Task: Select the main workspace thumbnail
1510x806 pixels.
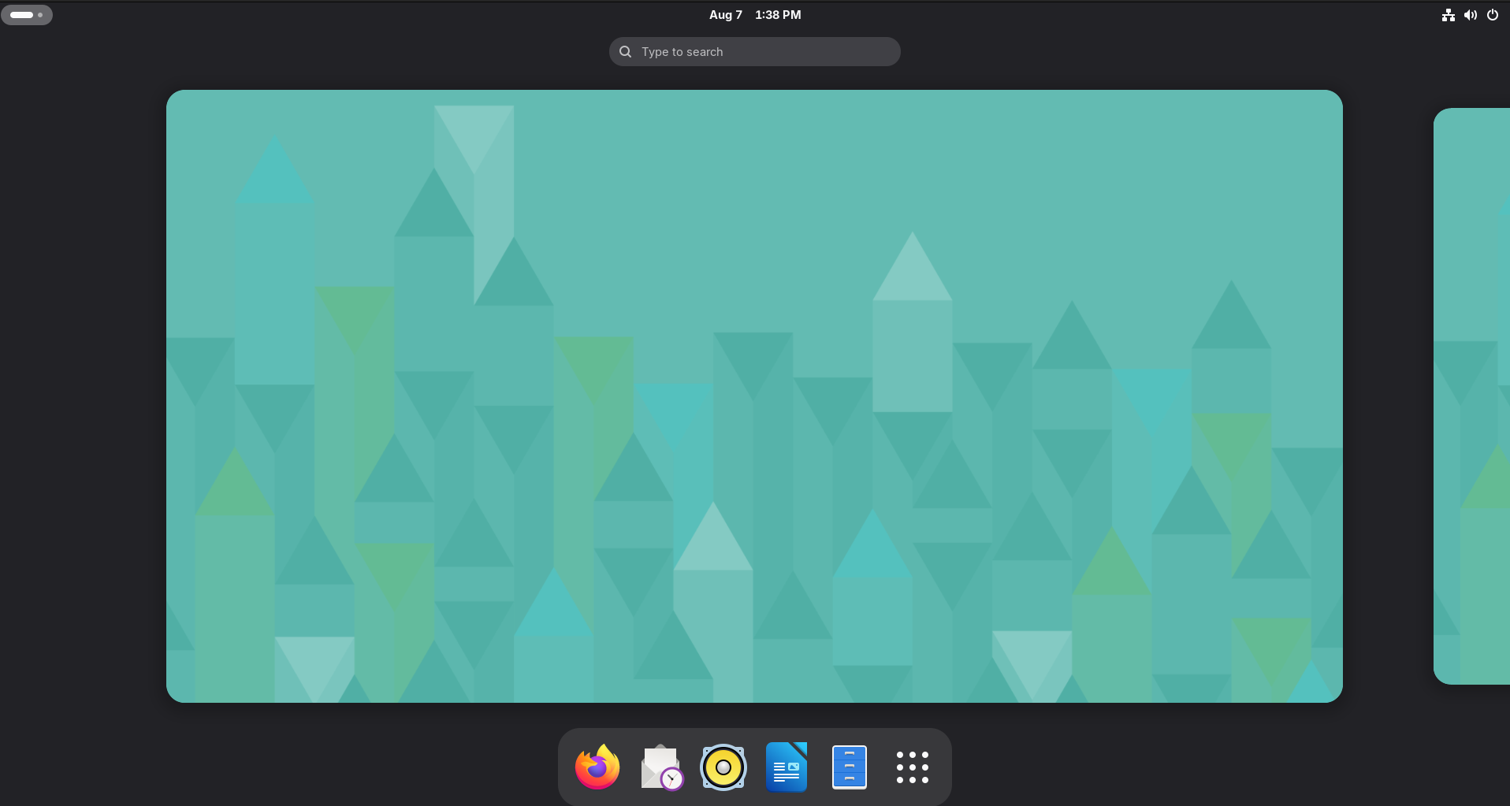Action: pos(754,396)
